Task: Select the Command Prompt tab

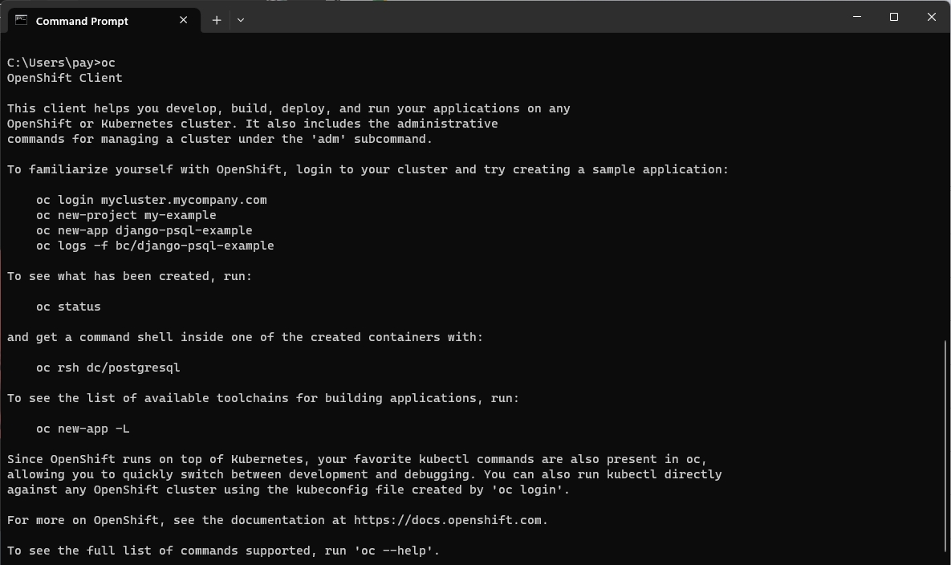Action: pos(88,21)
